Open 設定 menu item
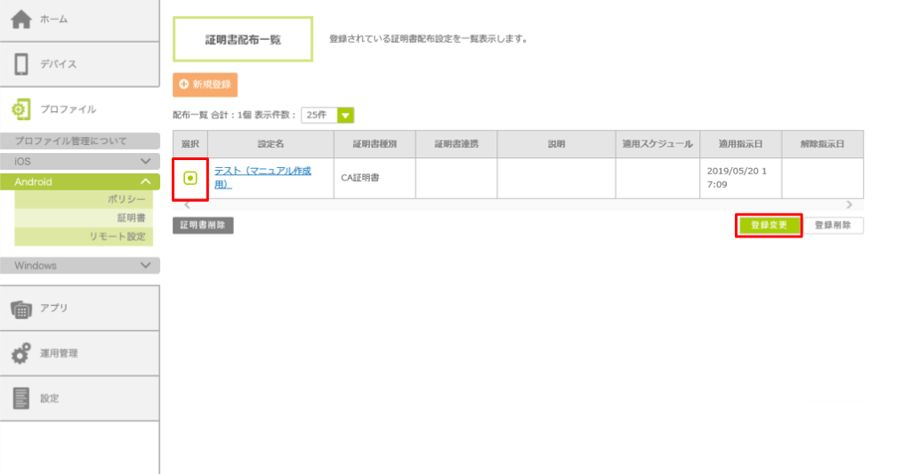Image resolution: width=911 pixels, height=474 pixels. [x=79, y=398]
